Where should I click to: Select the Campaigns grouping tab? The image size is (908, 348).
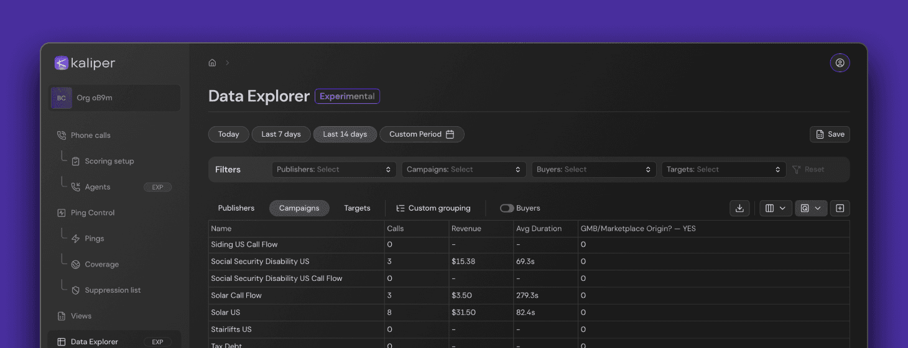pyautogui.click(x=299, y=208)
